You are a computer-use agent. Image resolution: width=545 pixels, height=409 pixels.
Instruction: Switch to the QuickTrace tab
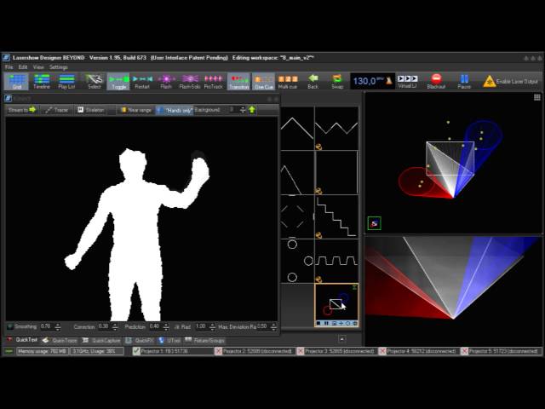point(60,340)
